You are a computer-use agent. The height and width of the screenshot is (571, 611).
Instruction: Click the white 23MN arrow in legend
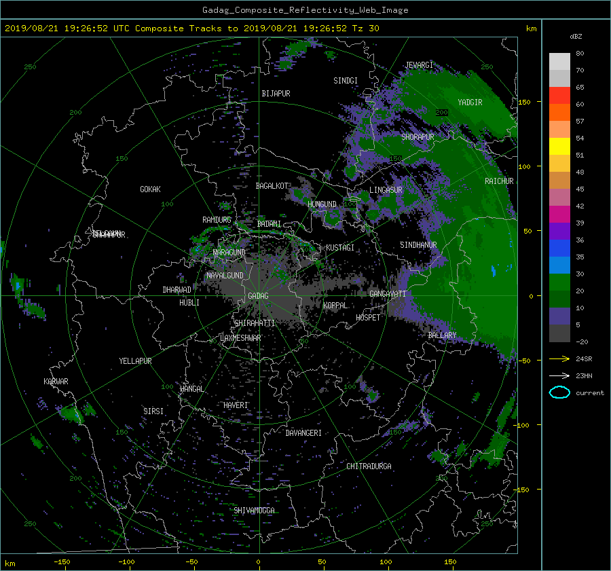pyautogui.click(x=559, y=375)
